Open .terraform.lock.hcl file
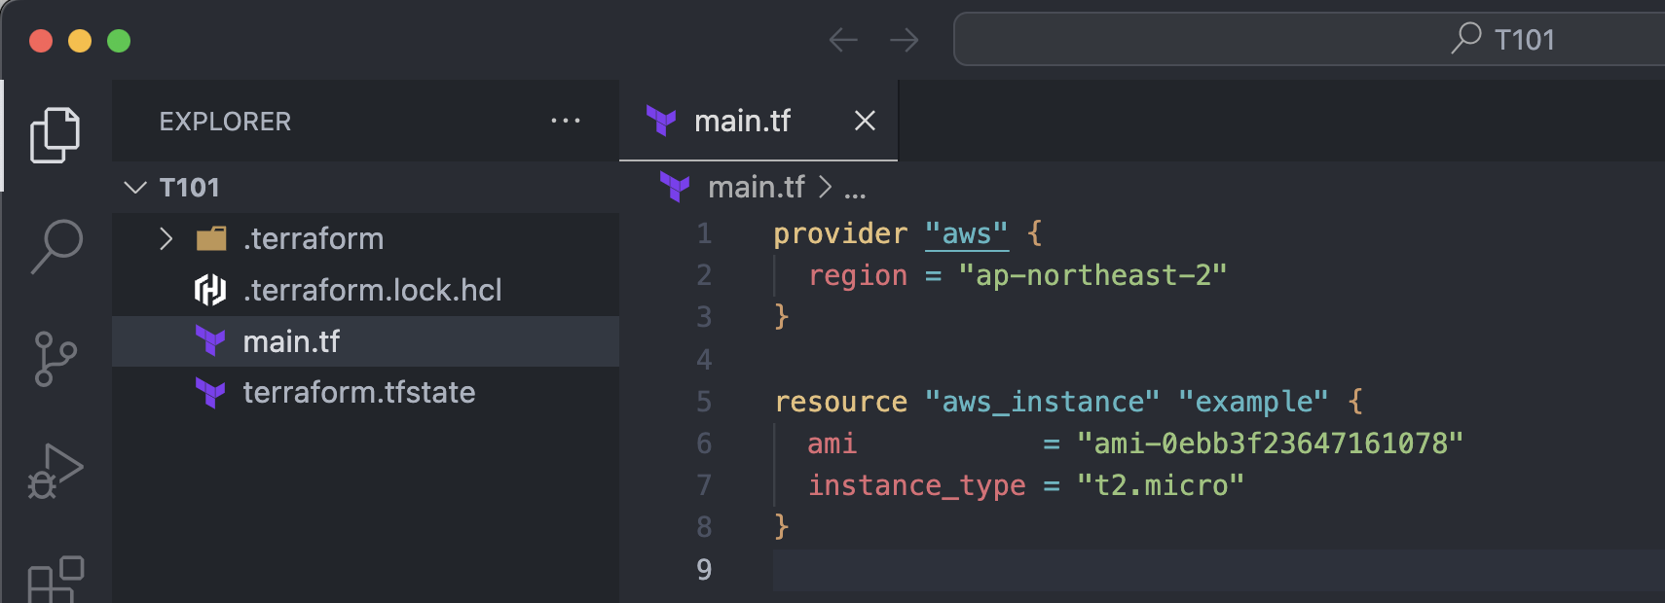The width and height of the screenshot is (1665, 603). (x=365, y=290)
